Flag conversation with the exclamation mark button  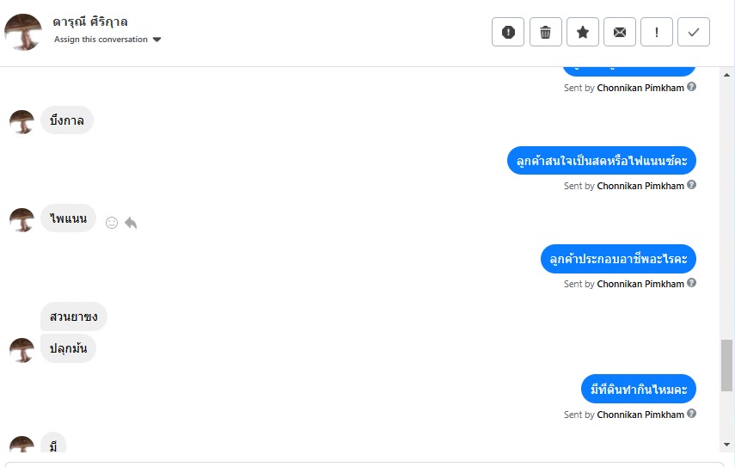point(657,32)
